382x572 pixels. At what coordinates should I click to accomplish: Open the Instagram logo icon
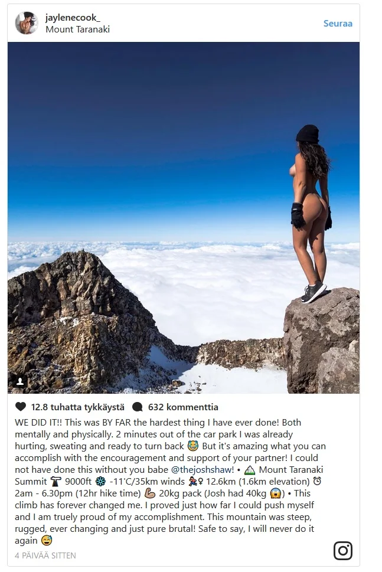pyautogui.click(x=343, y=551)
